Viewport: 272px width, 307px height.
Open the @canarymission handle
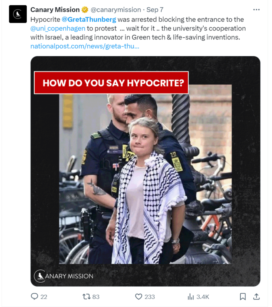(116, 9)
